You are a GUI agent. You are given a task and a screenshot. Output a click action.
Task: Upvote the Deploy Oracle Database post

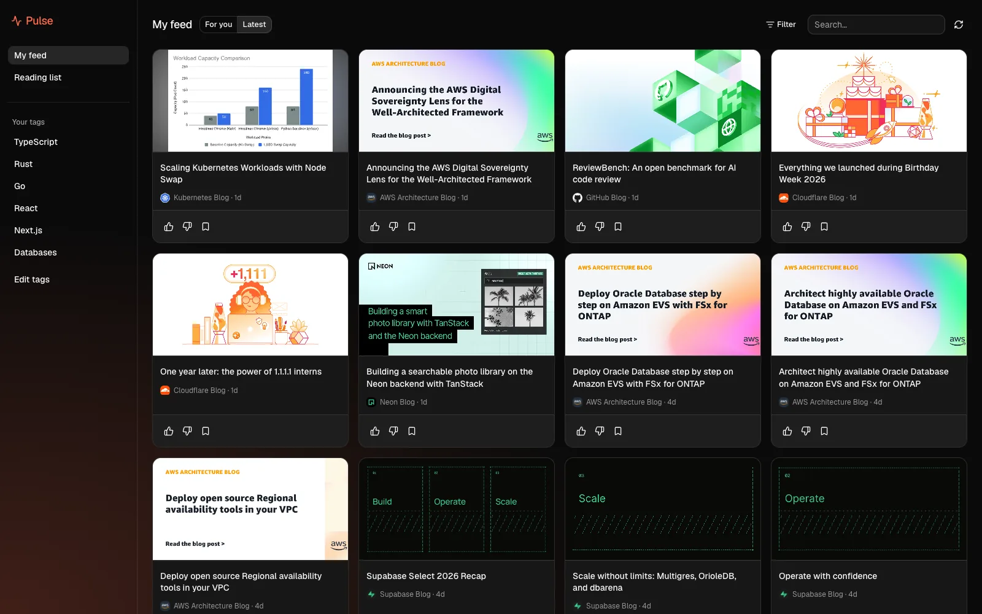tap(581, 431)
